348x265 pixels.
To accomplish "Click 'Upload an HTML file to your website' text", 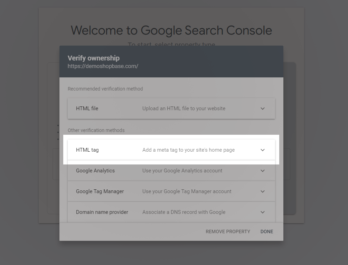I will click(x=184, y=108).
